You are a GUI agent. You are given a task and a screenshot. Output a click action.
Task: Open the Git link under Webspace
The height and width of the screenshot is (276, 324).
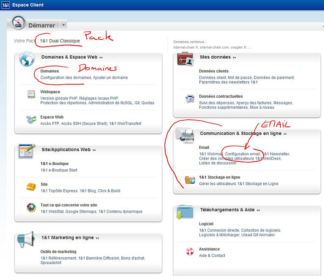point(137,103)
